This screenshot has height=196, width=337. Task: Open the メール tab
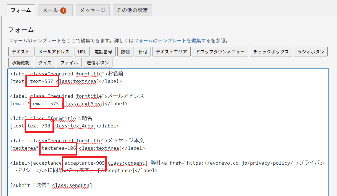click(x=50, y=10)
